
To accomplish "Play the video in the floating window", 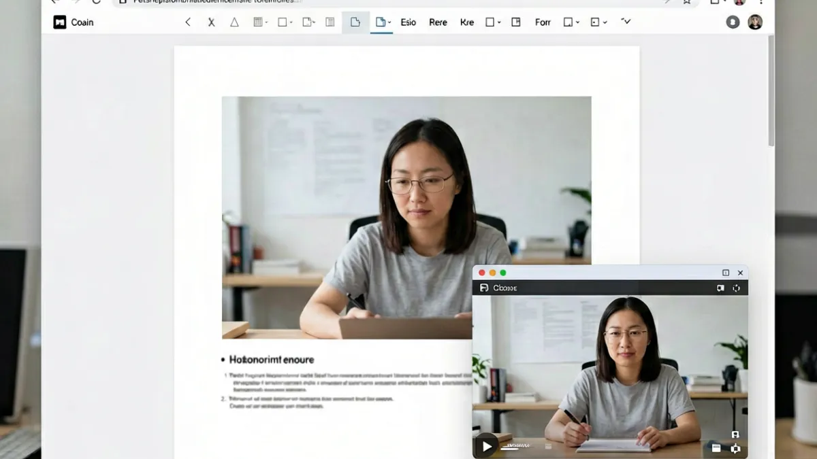I will pos(486,447).
